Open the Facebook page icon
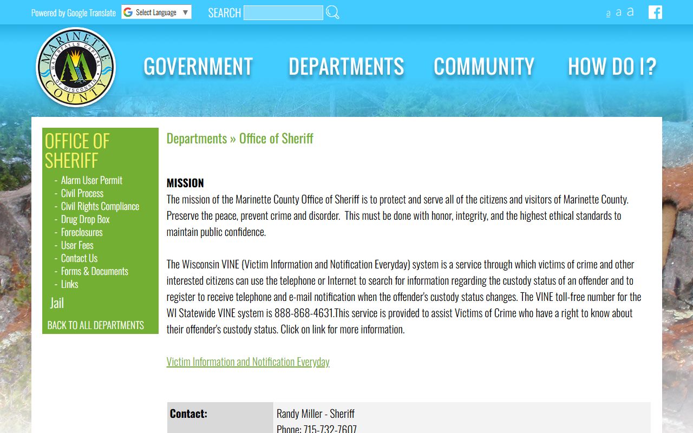 tap(655, 12)
